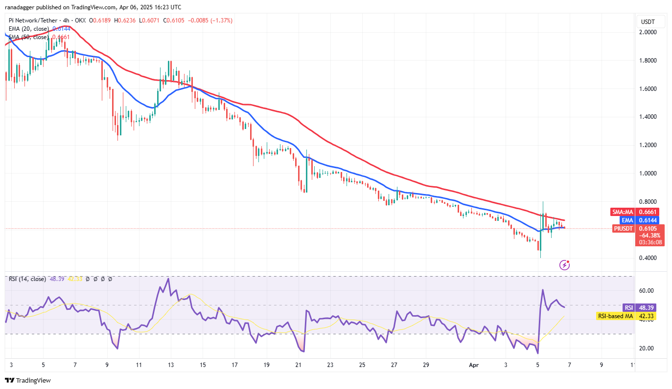Image resolution: width=672 pixels, height=389 pixels.
Task: Click the purple lightning bolt event icon
Action: coord(564,265)
